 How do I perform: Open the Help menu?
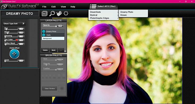(x=73, y=7)
